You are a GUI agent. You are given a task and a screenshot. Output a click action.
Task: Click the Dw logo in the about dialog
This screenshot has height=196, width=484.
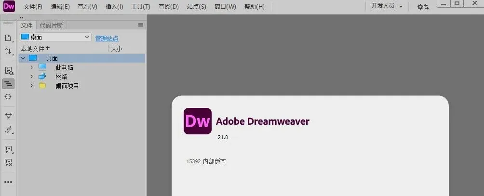(198, 121)
